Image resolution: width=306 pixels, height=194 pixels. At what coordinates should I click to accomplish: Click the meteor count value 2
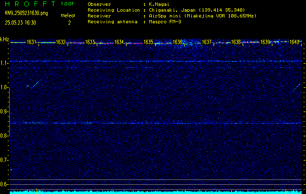pyautogui.click(x=69, y=23)
